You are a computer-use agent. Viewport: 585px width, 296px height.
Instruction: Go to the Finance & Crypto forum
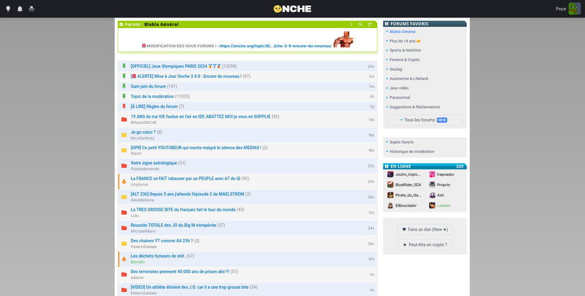(404, 60)
